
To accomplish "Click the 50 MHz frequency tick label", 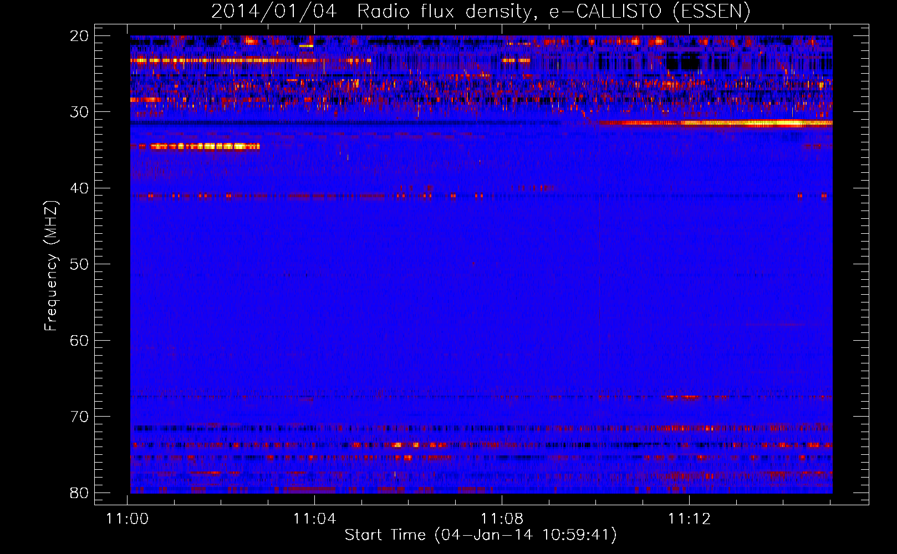I will click(x=79, y=264).
